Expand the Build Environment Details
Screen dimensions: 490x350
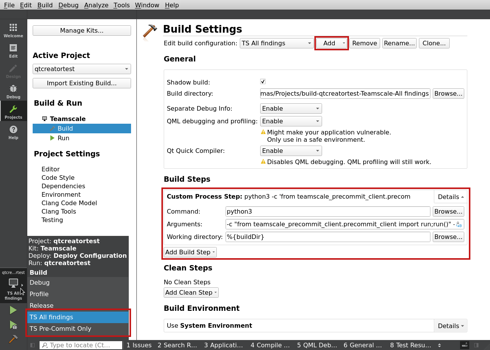[450, 326]
